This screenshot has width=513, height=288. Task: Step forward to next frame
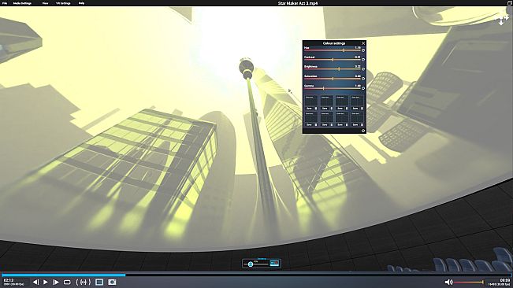click(x=56, y=282)
